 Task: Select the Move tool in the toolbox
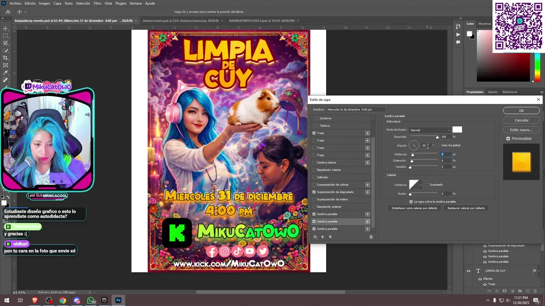click(6, 28)
